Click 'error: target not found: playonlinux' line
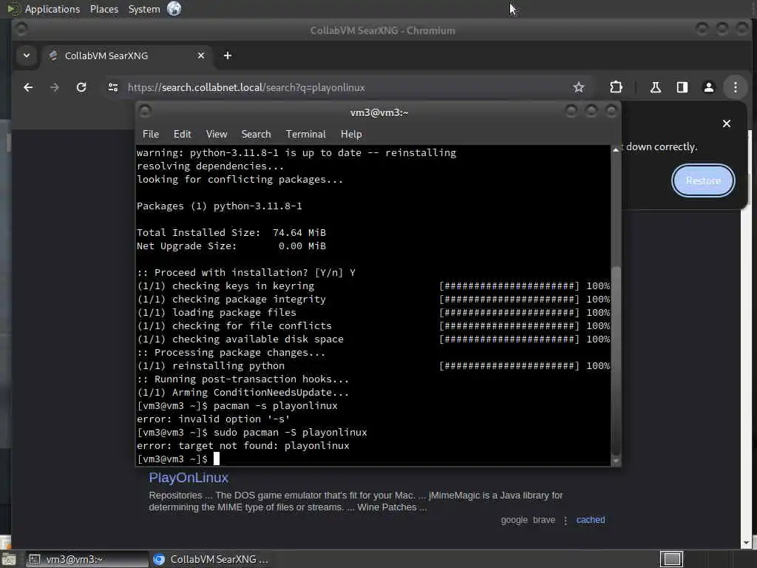This screenshot has width=757, height=568. [242, 446]
